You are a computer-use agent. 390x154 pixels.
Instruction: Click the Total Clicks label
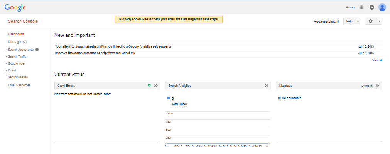tap(179, 104)
